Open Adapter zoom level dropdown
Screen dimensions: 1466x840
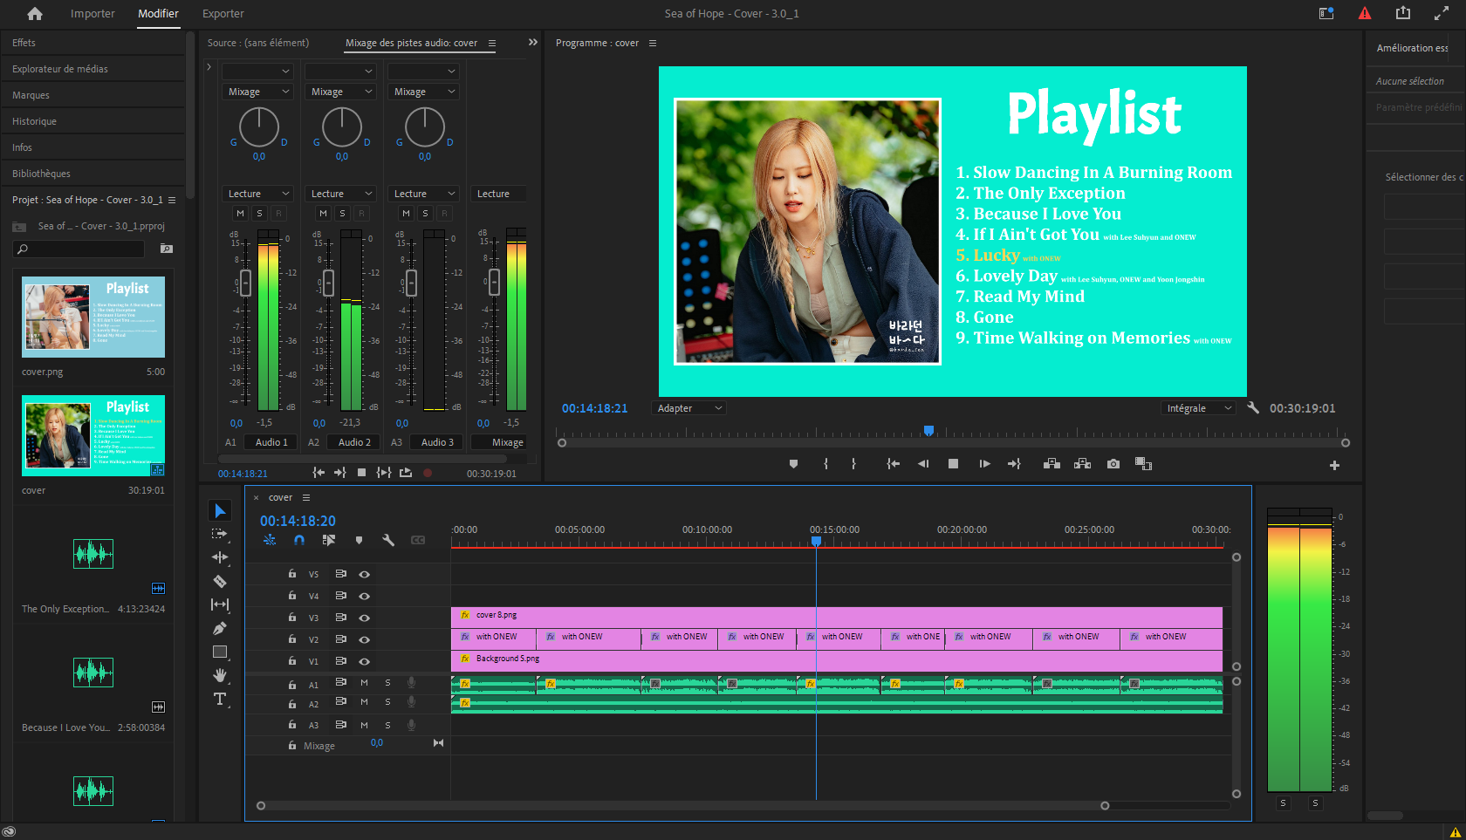point(689,408)
